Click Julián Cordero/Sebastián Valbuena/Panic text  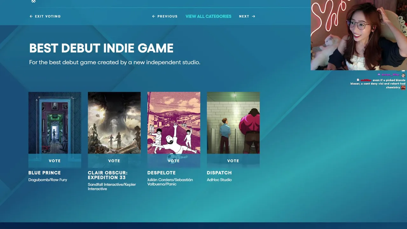170,182
